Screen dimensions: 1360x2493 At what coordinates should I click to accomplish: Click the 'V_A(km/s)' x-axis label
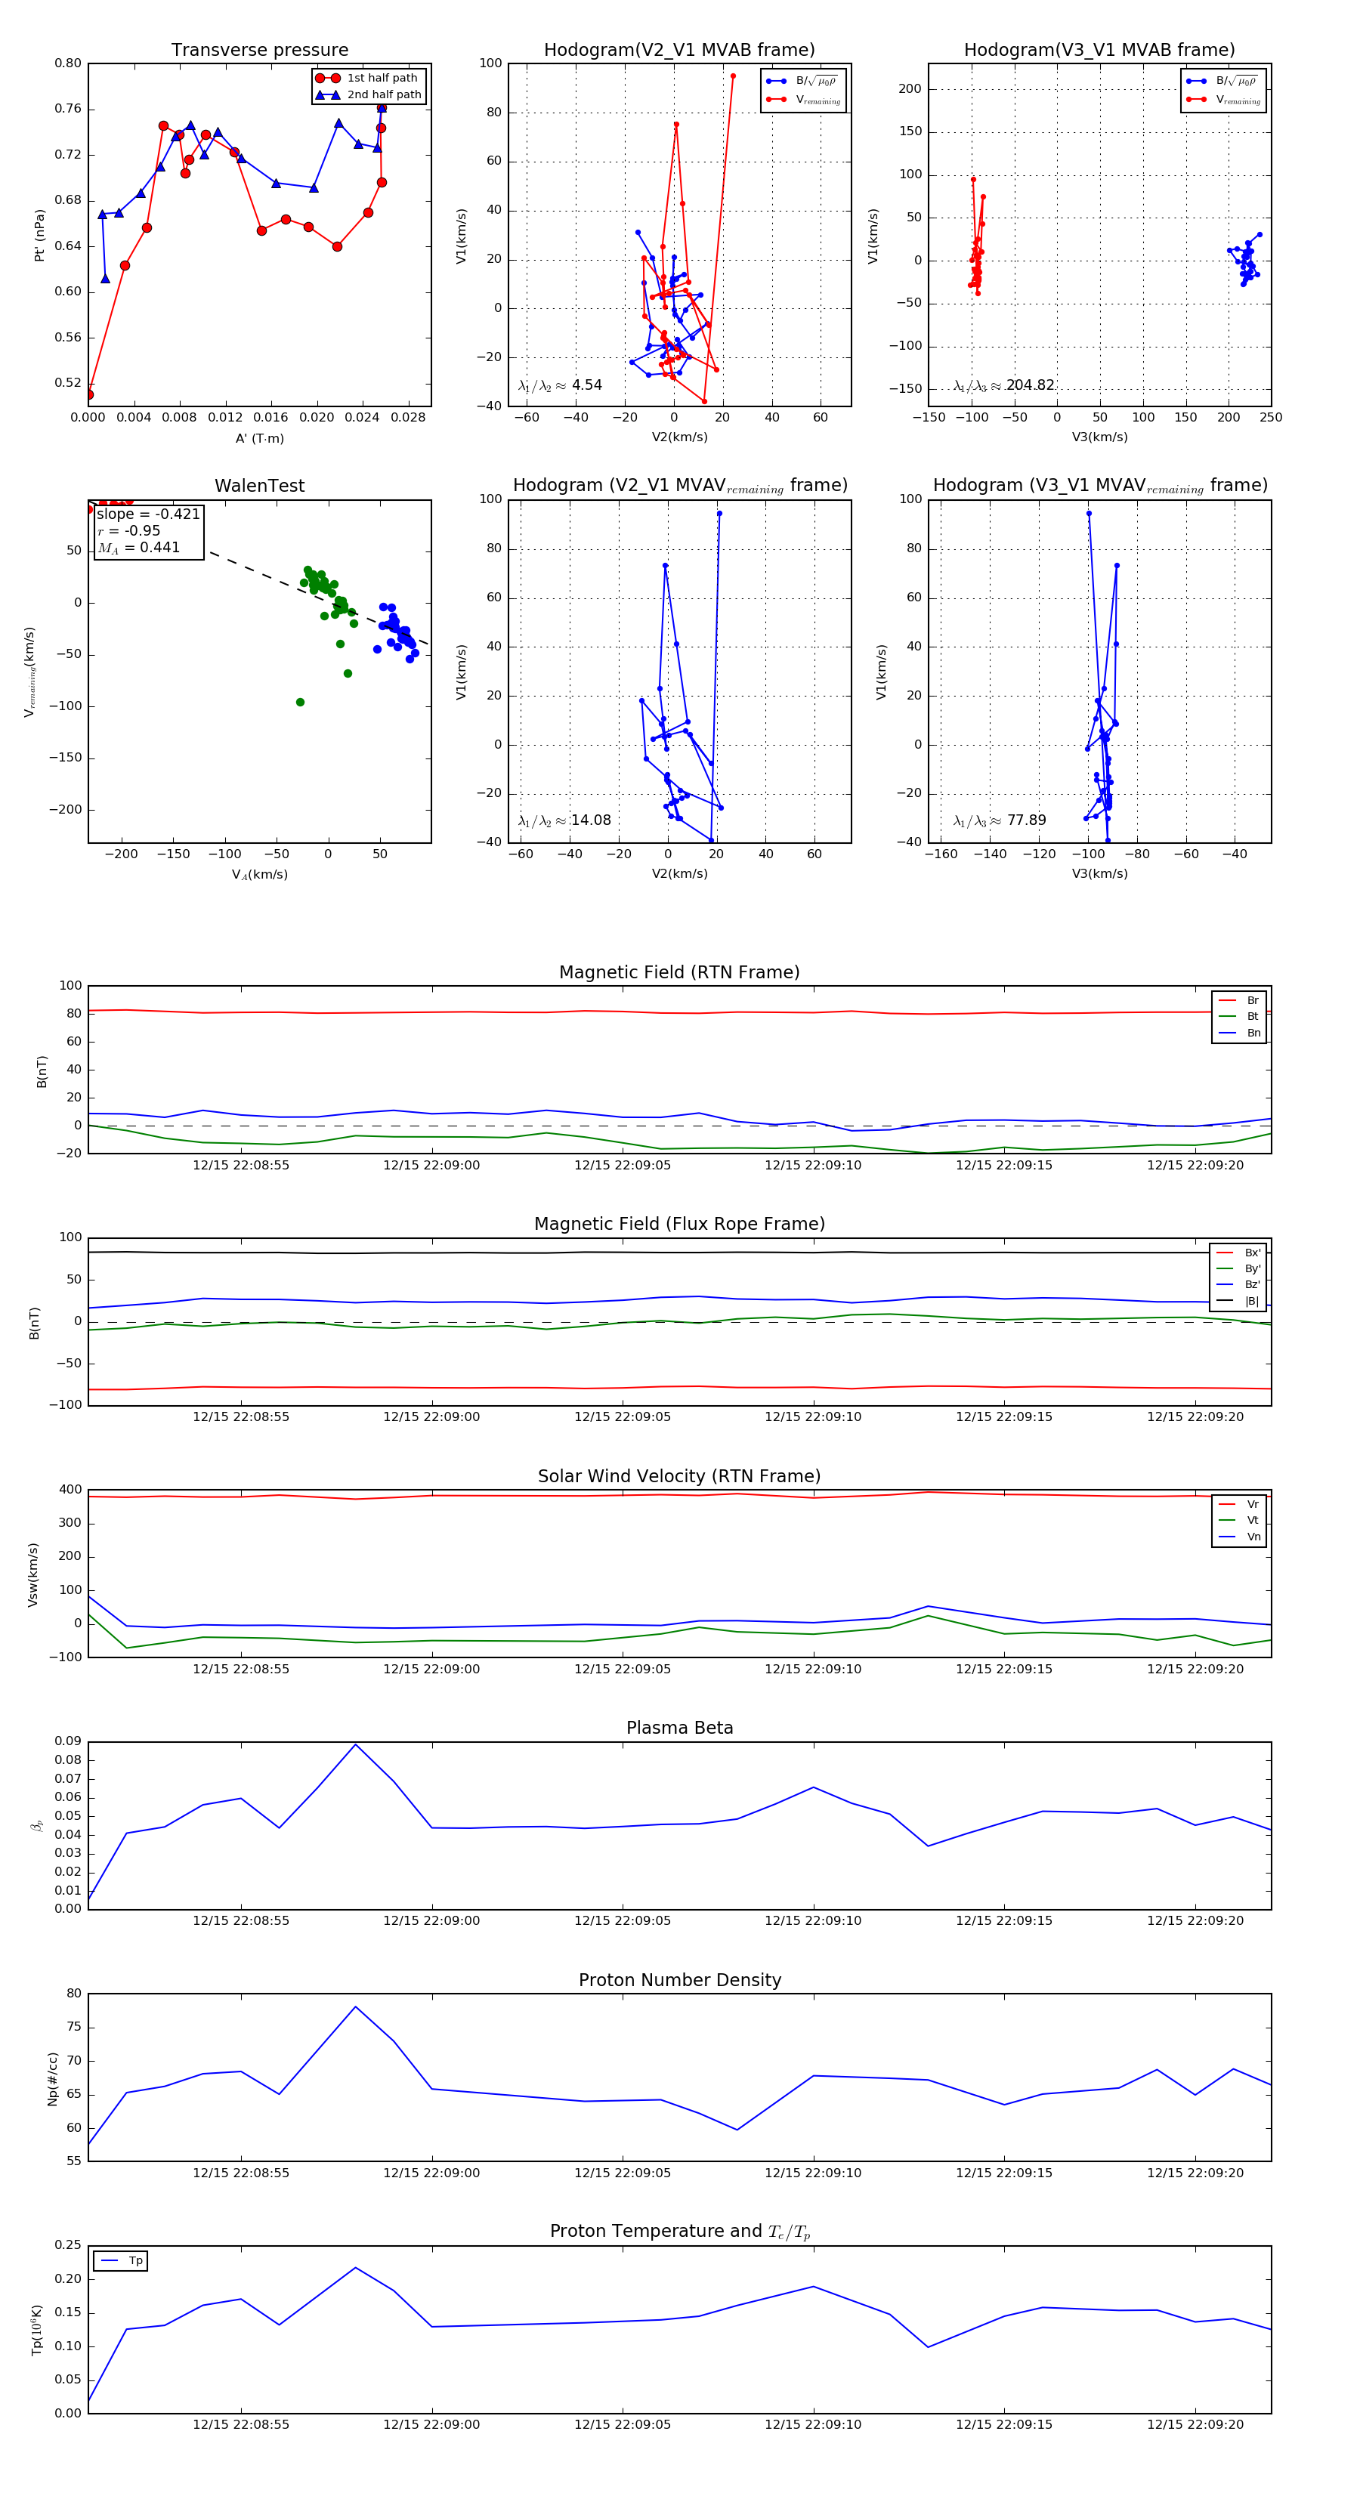click(259, 874)
